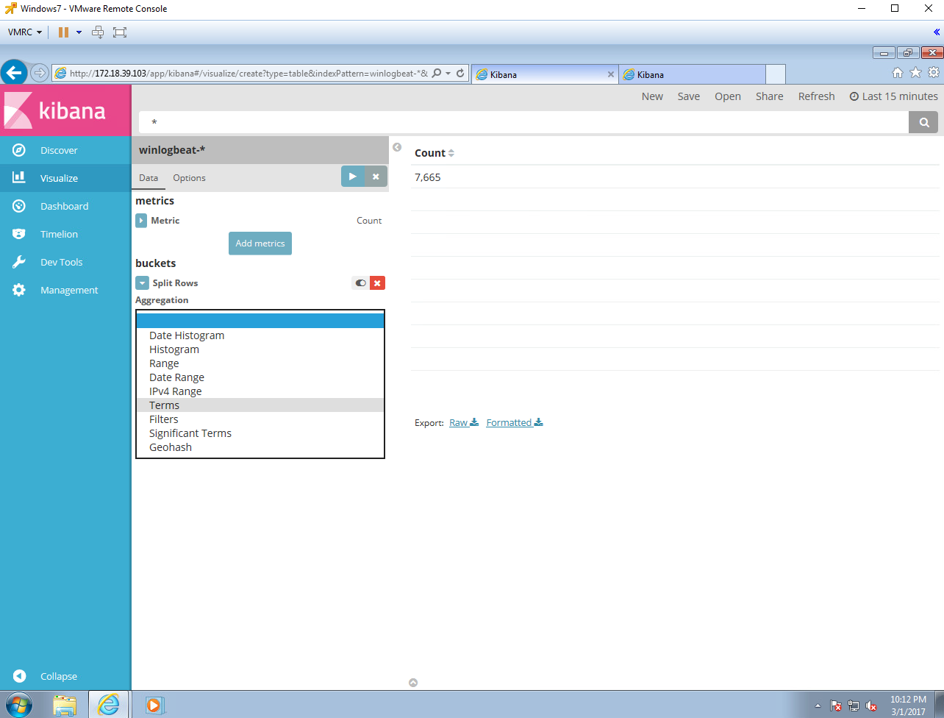This screenshot has width=944, height=718.
Task: Choose Date Histogram aggregation
Action: (x=260, y=335)
